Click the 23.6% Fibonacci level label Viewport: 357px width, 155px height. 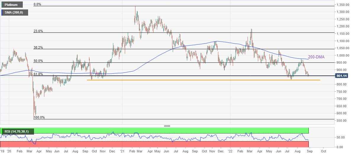[x=38, y=31]
